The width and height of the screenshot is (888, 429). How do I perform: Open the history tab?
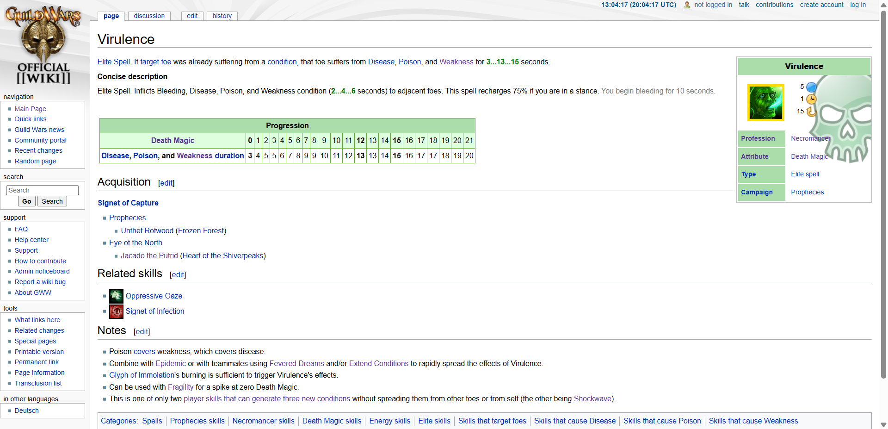click(x=222, y=16)
